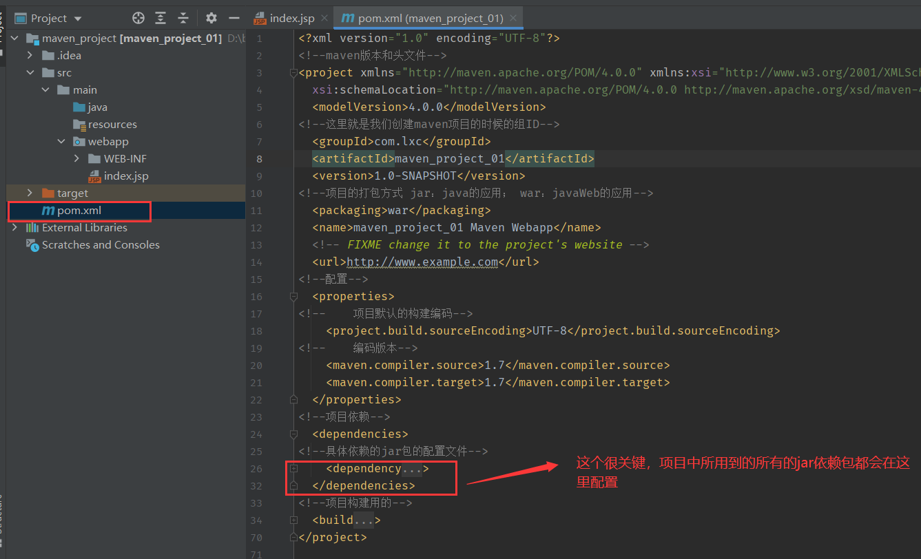Screen dimensions: 921x559
Task: Switch to the index.jsp tab
Action: click(x=292, y=17)
